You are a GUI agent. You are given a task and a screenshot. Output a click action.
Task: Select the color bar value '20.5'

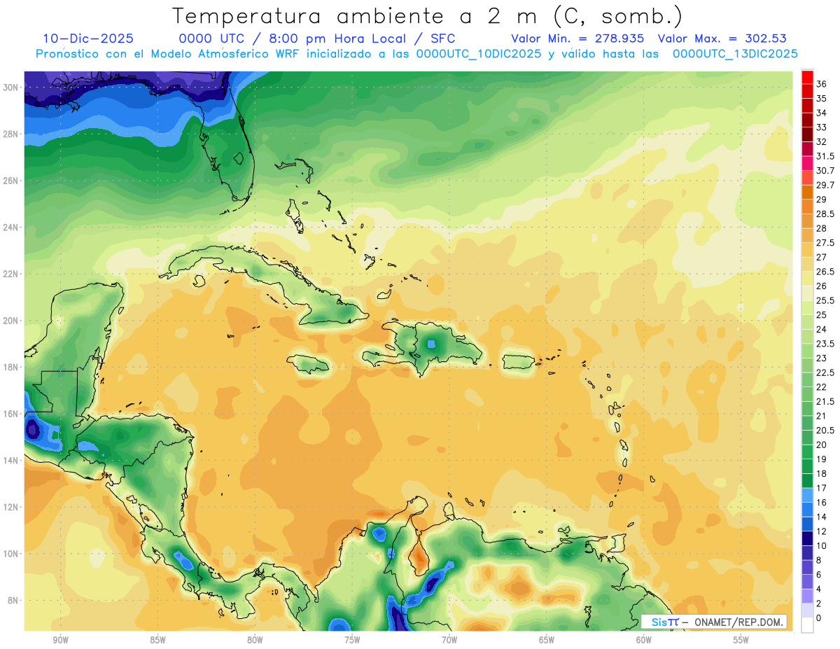825,431
